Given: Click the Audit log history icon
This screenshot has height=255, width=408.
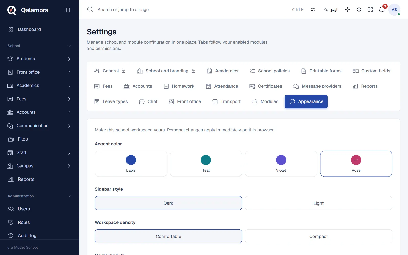Looking at the screenshot, I should pyautogui.click(x=11, y=236).
